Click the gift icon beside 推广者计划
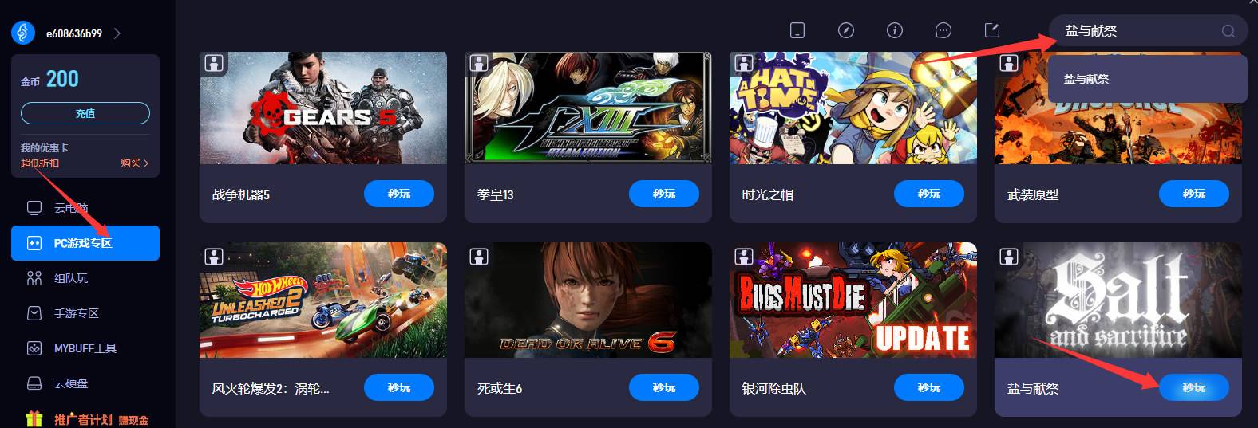1258x428 pixels. [34, 418]
